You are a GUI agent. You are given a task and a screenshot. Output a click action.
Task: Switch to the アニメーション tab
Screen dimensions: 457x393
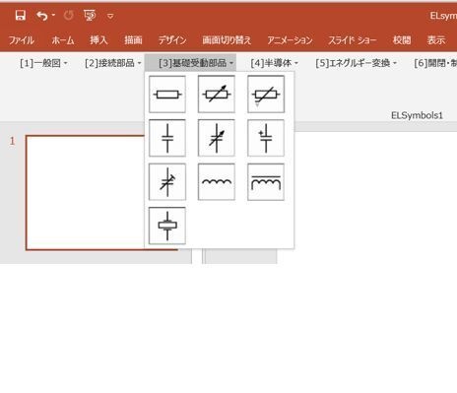(x=290, y=40)
